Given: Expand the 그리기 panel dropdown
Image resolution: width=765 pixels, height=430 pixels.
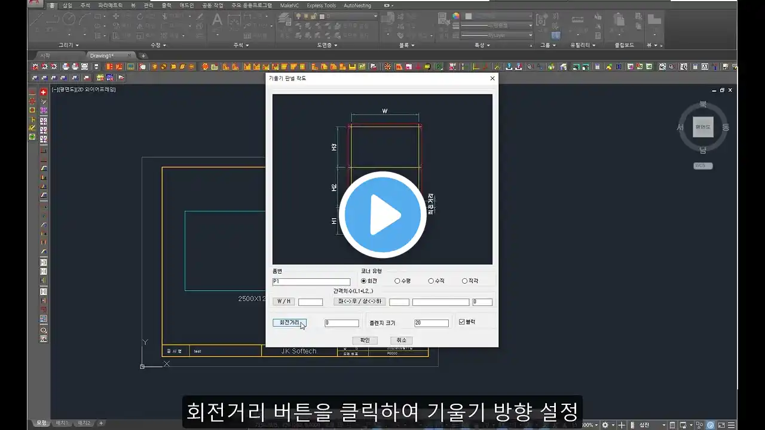Looking at the screenshot, I should 69,45.
